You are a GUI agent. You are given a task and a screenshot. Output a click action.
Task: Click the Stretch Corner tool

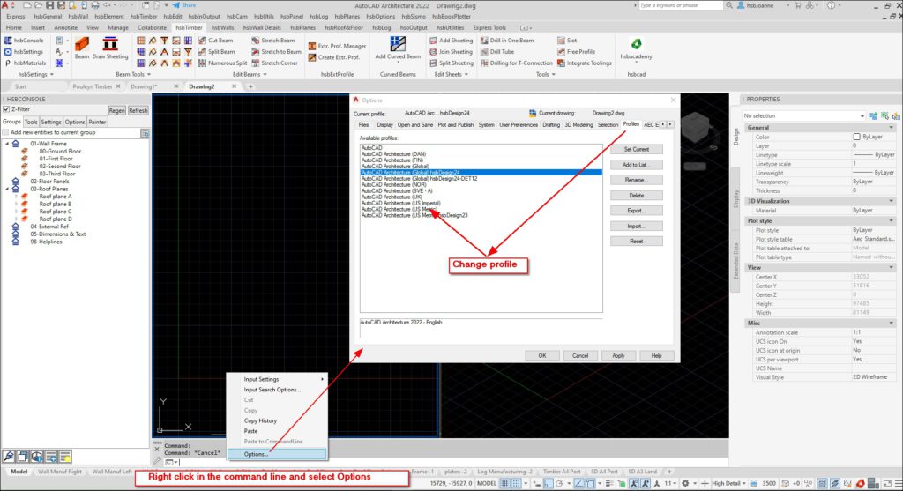tap(275, 63)
